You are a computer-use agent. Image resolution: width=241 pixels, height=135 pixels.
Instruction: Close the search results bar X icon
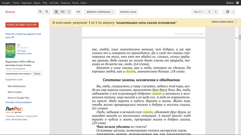(x=236, y=22)
